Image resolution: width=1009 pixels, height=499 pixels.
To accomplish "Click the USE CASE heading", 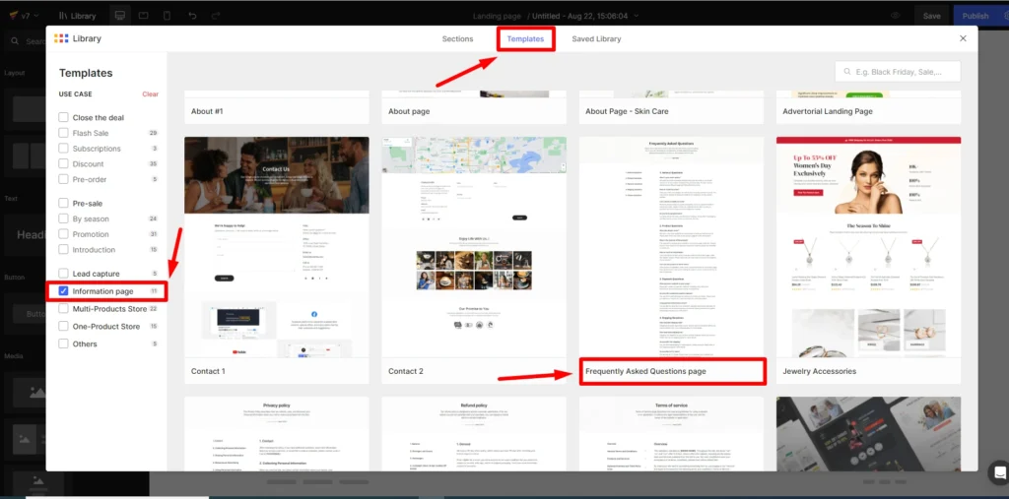I will [75, 94].
